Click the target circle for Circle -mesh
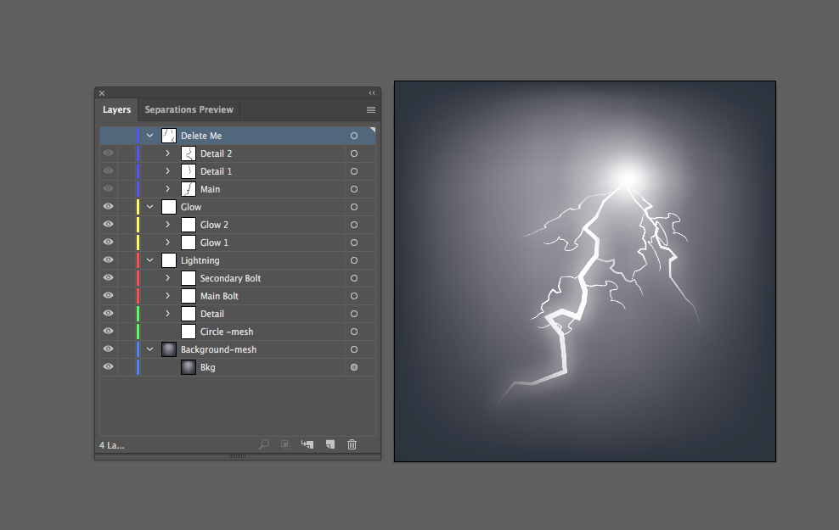The width and height of the screenshot is (839, 530). point(354,332)
